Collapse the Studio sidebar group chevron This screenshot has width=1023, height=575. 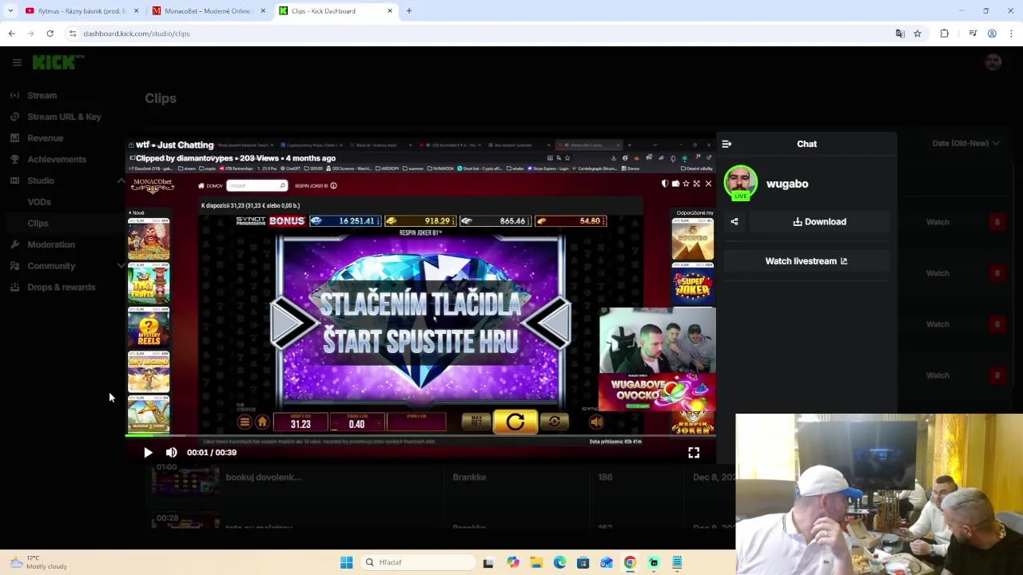click(x=121, y=180)
